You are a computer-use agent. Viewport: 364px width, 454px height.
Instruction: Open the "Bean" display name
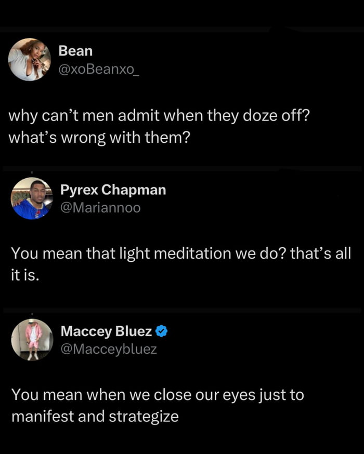(x=75, y=51)
